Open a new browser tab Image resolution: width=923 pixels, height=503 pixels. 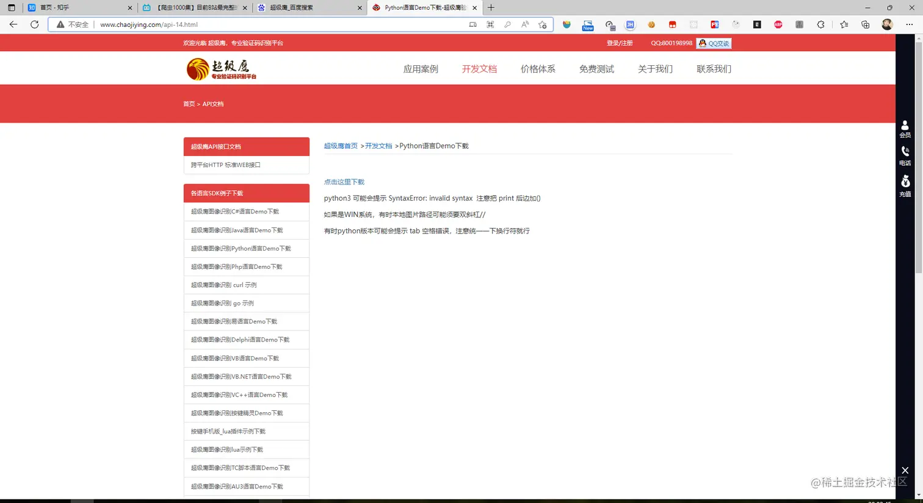(491, 8)
